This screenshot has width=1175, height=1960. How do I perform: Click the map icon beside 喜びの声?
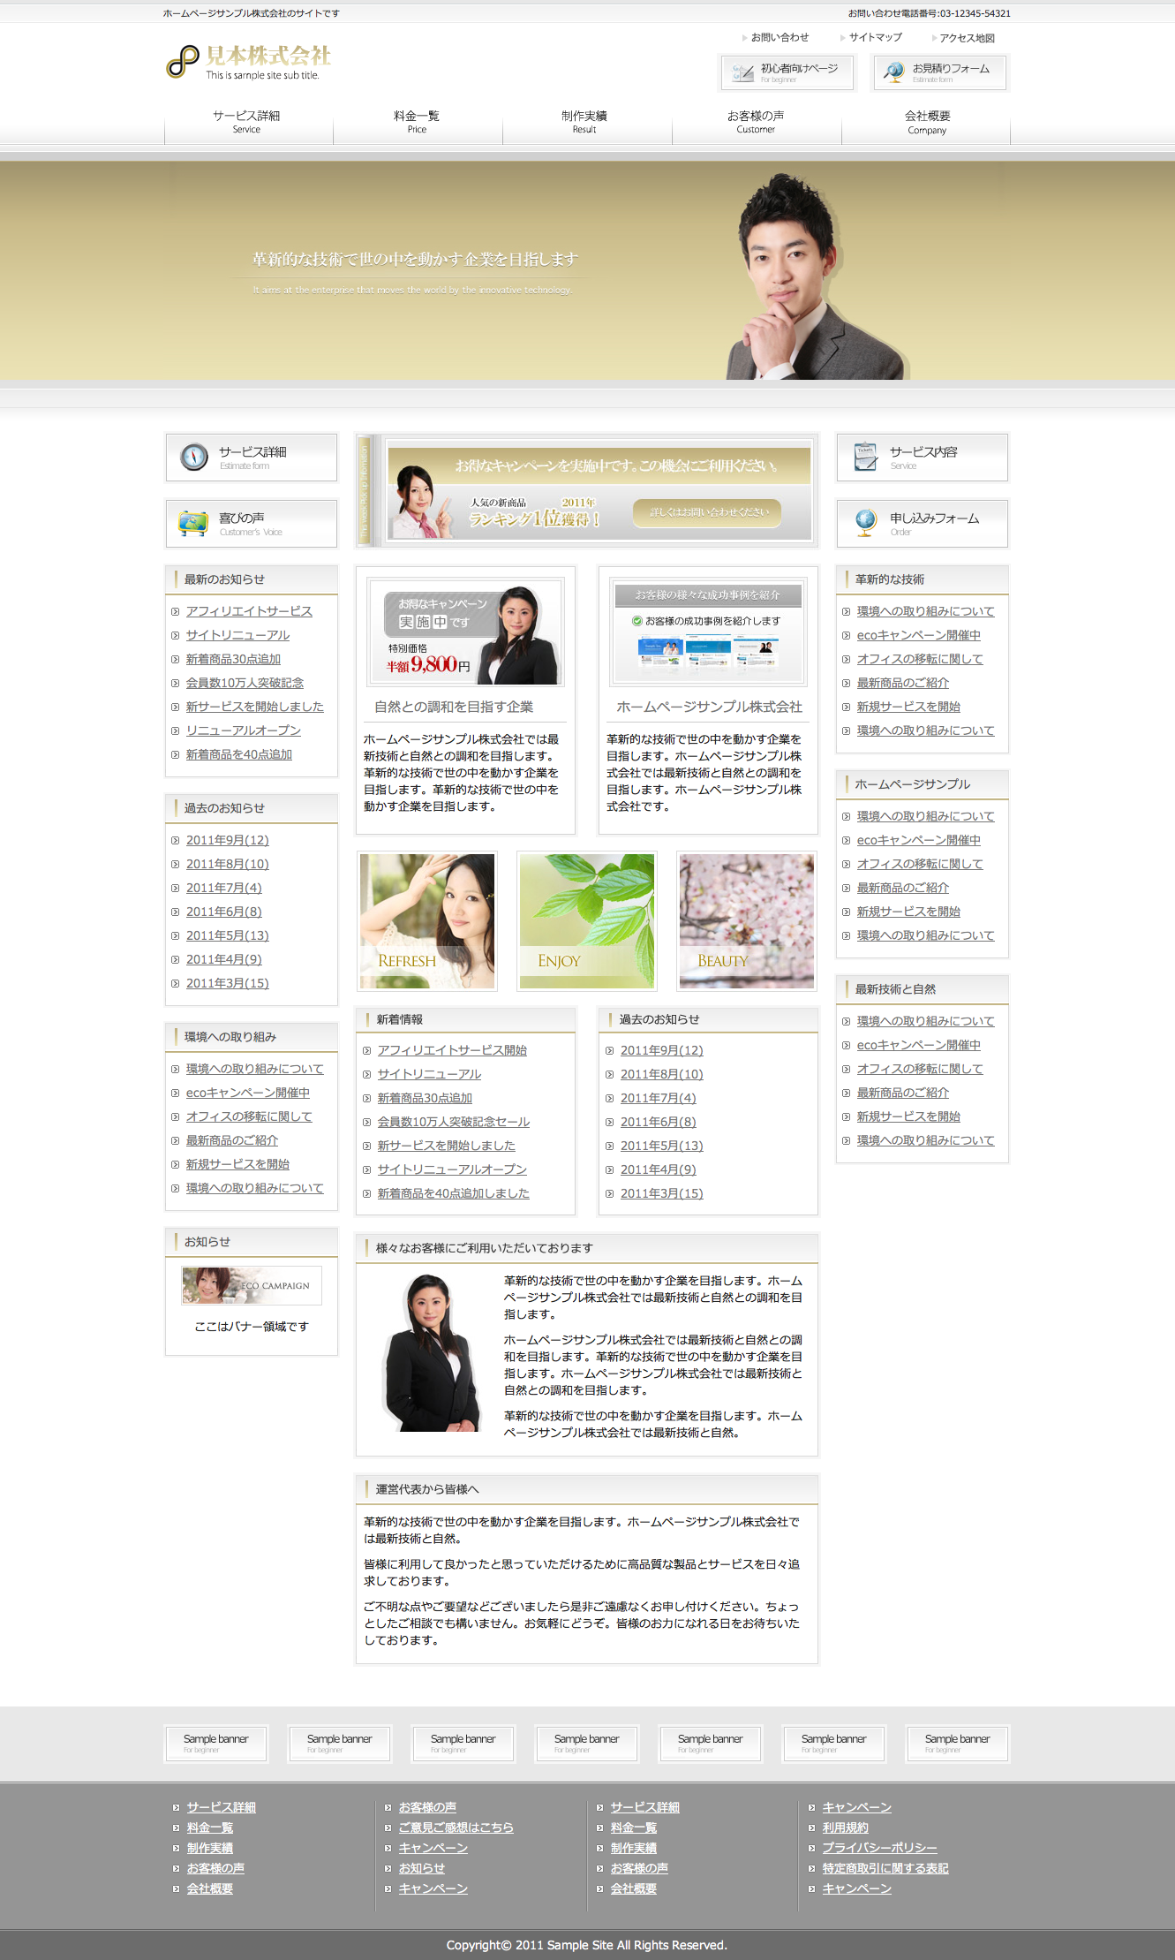point(192,523)
